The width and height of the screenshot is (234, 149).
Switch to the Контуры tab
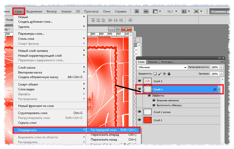[167, 62]
